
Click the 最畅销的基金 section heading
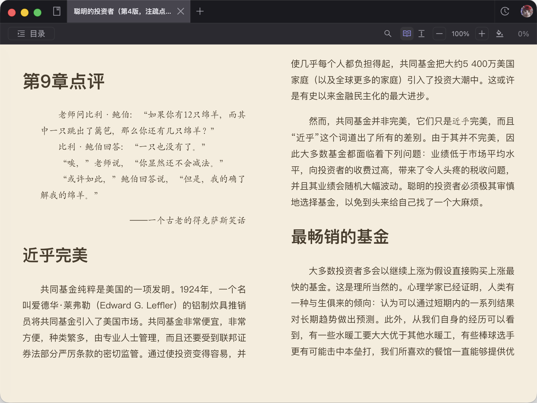pos(340,237)
